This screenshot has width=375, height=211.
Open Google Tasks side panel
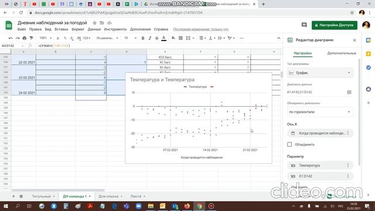coord(369,68)
